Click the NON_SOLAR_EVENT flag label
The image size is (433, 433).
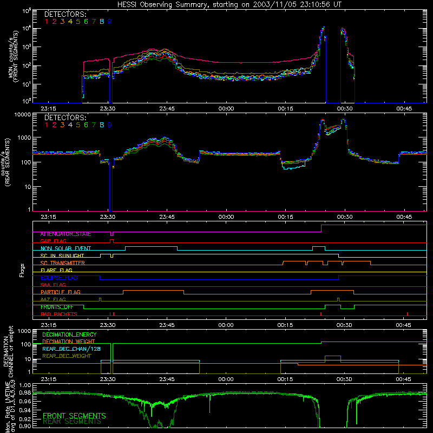[65, 248]
